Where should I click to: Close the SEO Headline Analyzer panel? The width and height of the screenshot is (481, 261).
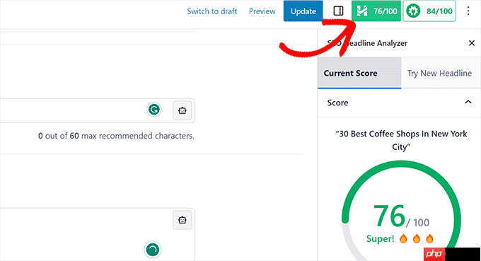pos(472,43)
